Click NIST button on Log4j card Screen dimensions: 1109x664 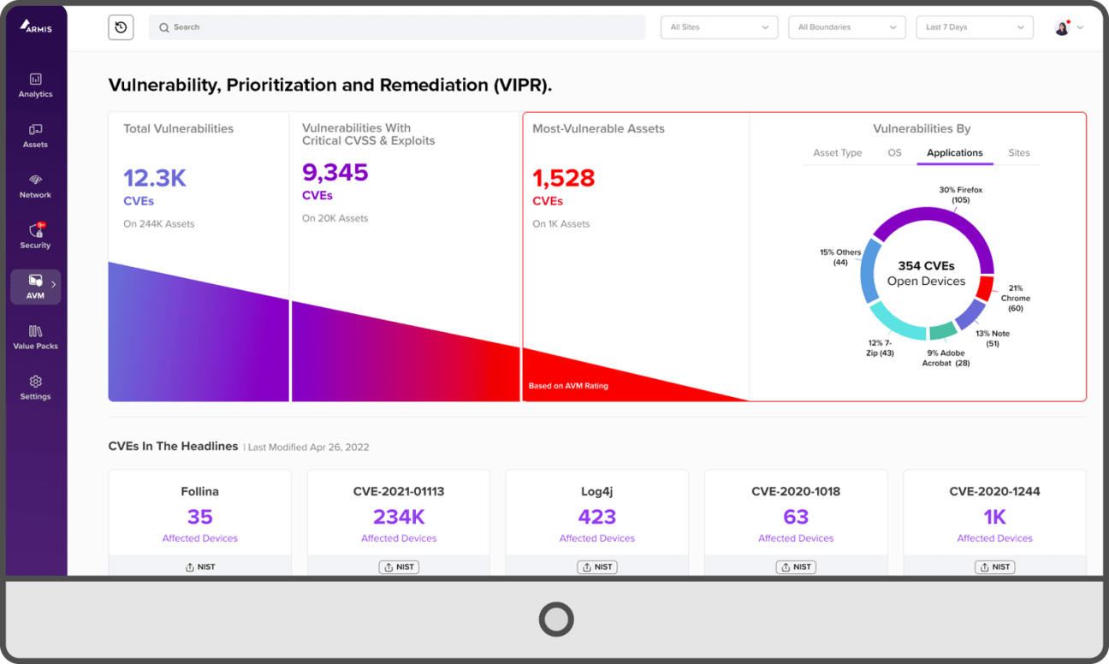[x=597, y=566]
